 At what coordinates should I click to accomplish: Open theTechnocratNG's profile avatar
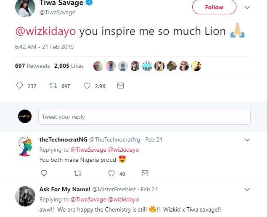[x=25, y=145]
